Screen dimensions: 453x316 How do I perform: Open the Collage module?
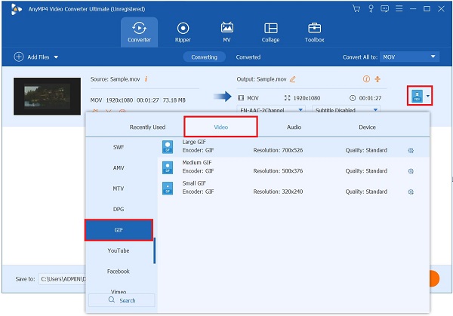click(270, 32)
